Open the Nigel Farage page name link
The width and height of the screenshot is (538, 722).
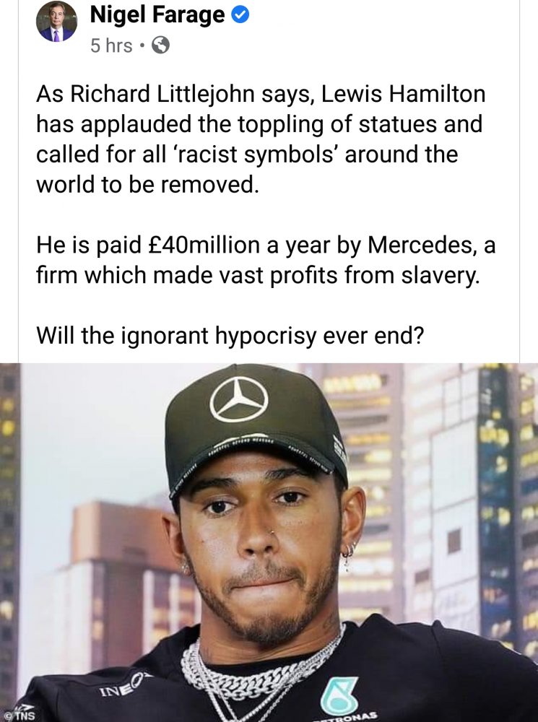pos(157,15)
